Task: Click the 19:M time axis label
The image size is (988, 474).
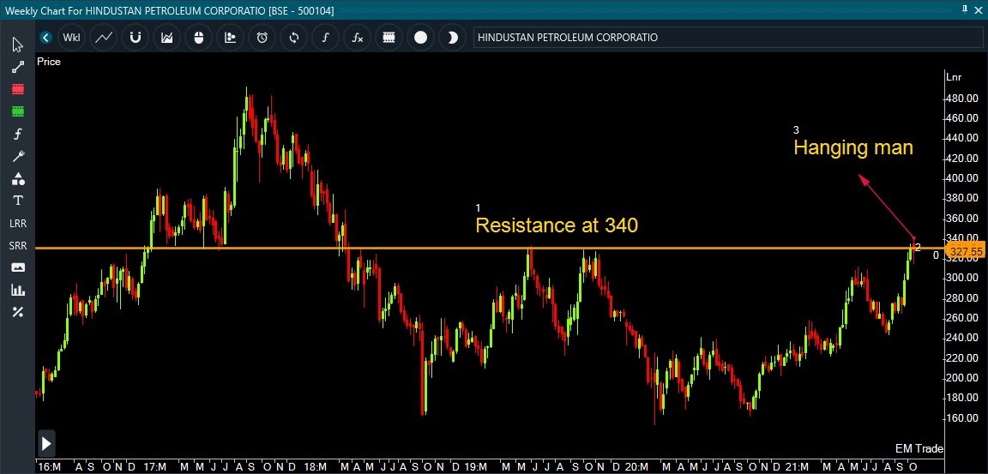Action: (x=476, y=467)
